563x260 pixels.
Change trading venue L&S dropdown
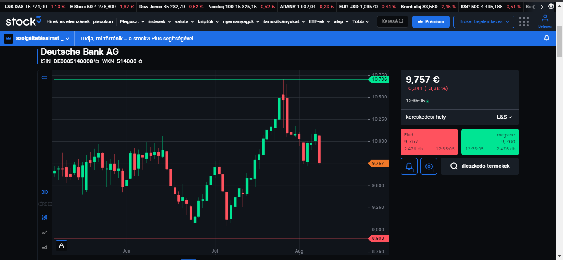(x=504, y=117)
